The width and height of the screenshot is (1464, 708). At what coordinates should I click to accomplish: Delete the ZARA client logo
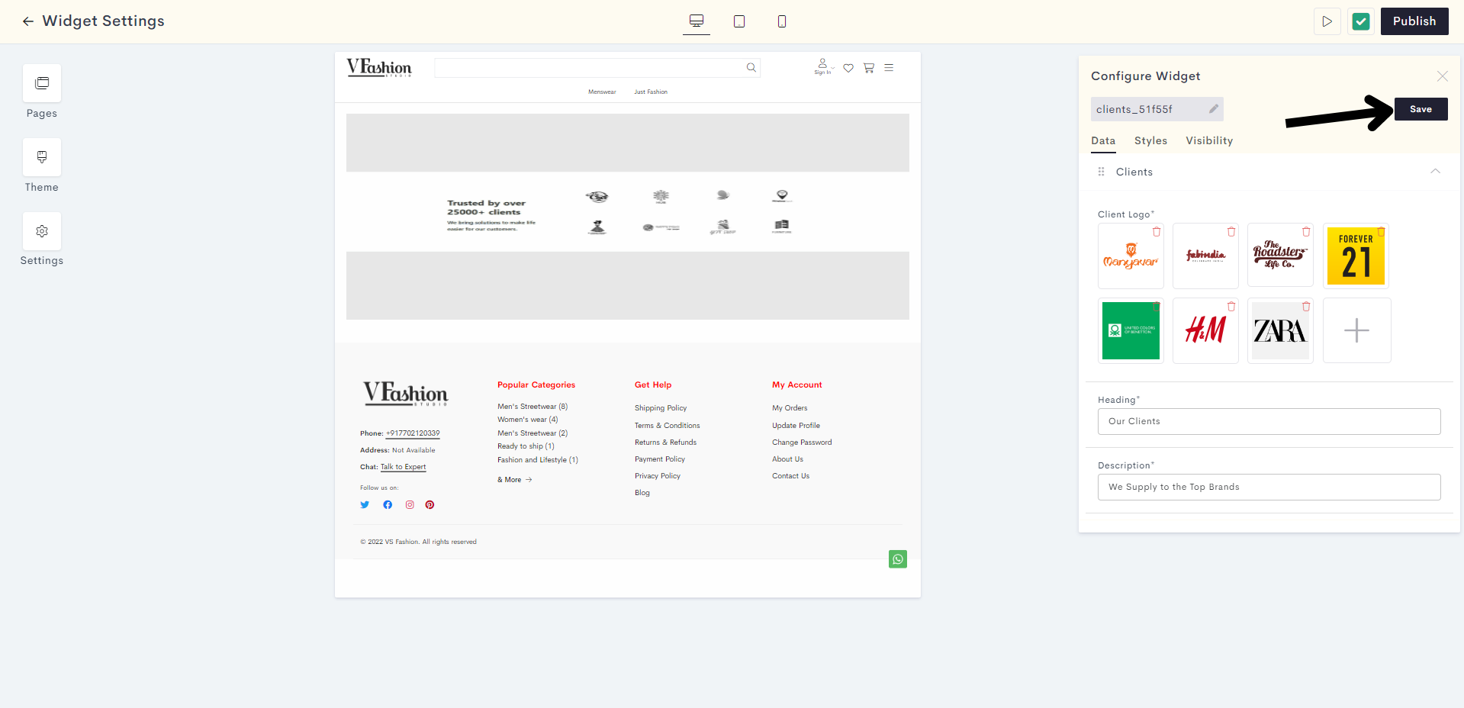1306,306
